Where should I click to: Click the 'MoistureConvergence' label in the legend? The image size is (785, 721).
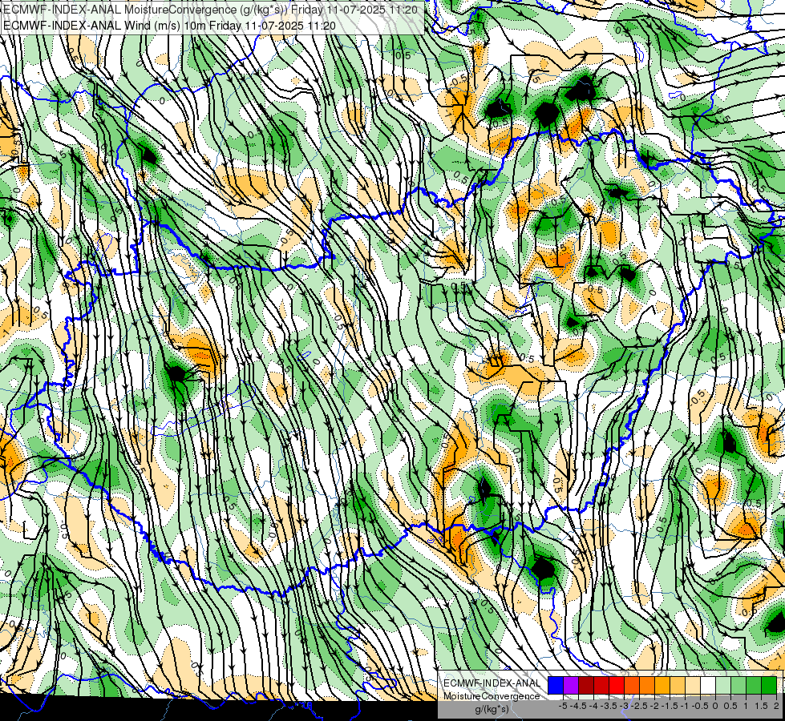(492, 696)
